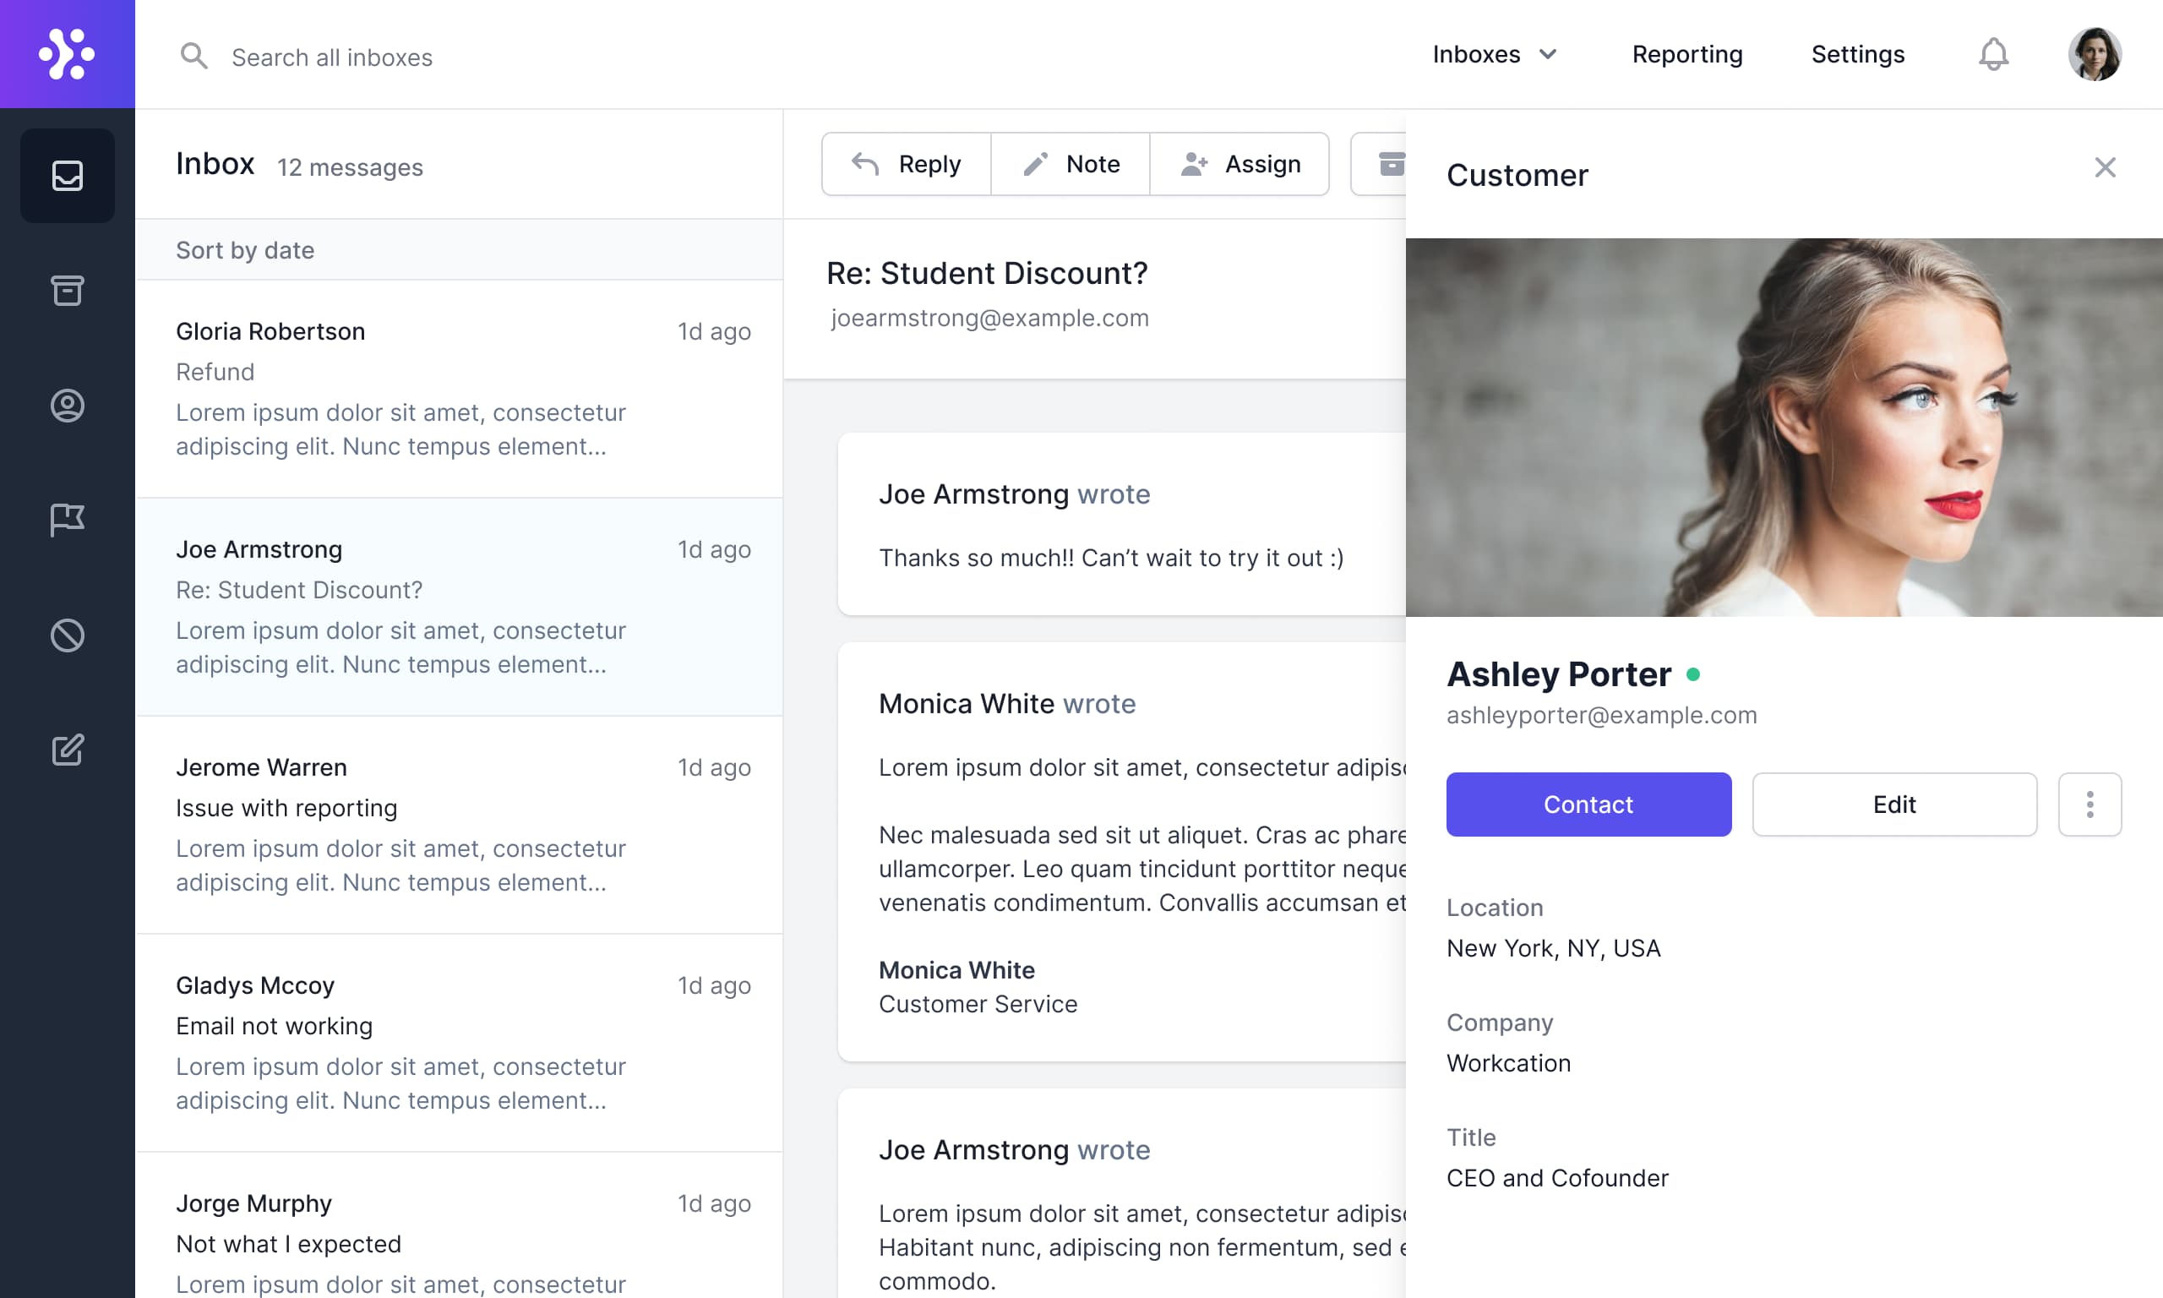The width and height of the screenshot is (2163, 1298).
Task: Open Contacts from the sidebar
Action: (x=68, y=405)
